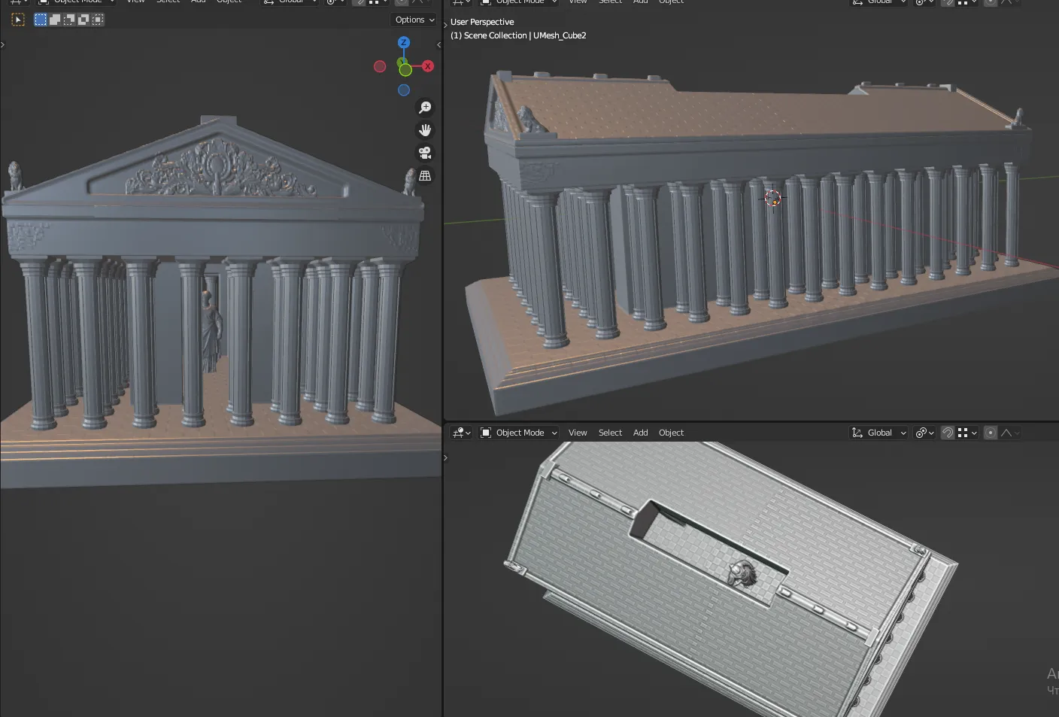
Task: Open the View menu in the bottom viewport
Action: point(577,433)
